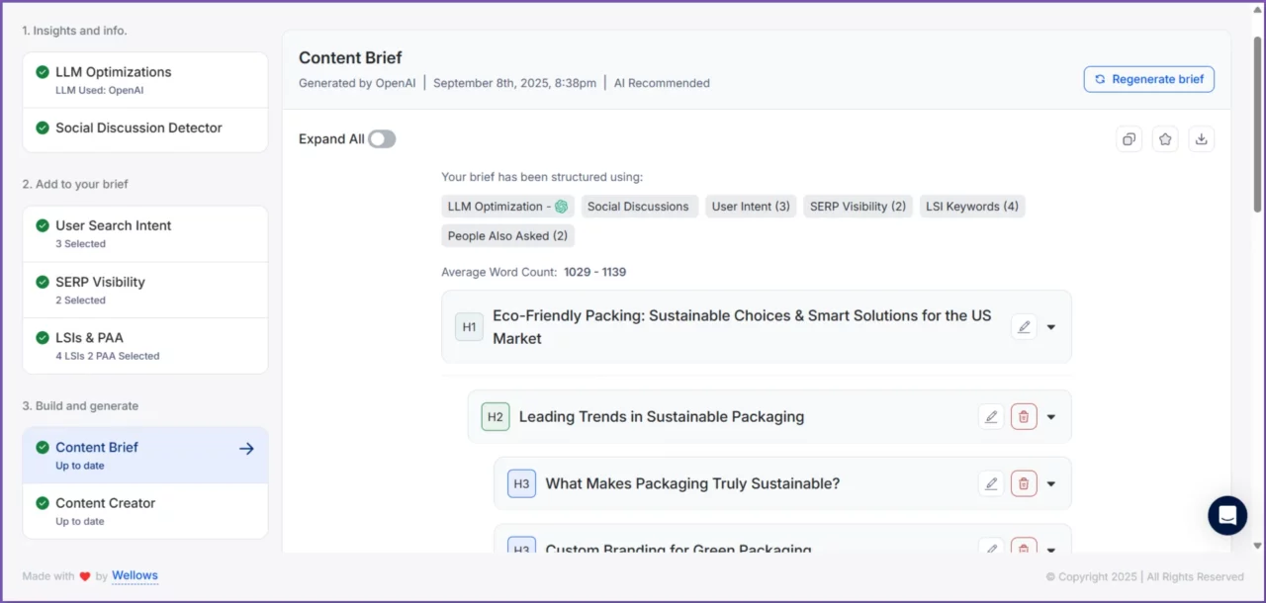Viewport: 1266px width, 603px height.
Task: Expand the What Makes Packaging H3 section
Action: (1051, 484)
